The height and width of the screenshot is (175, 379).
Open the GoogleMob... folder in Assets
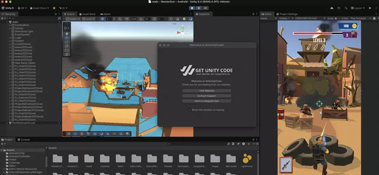(199, 160)
